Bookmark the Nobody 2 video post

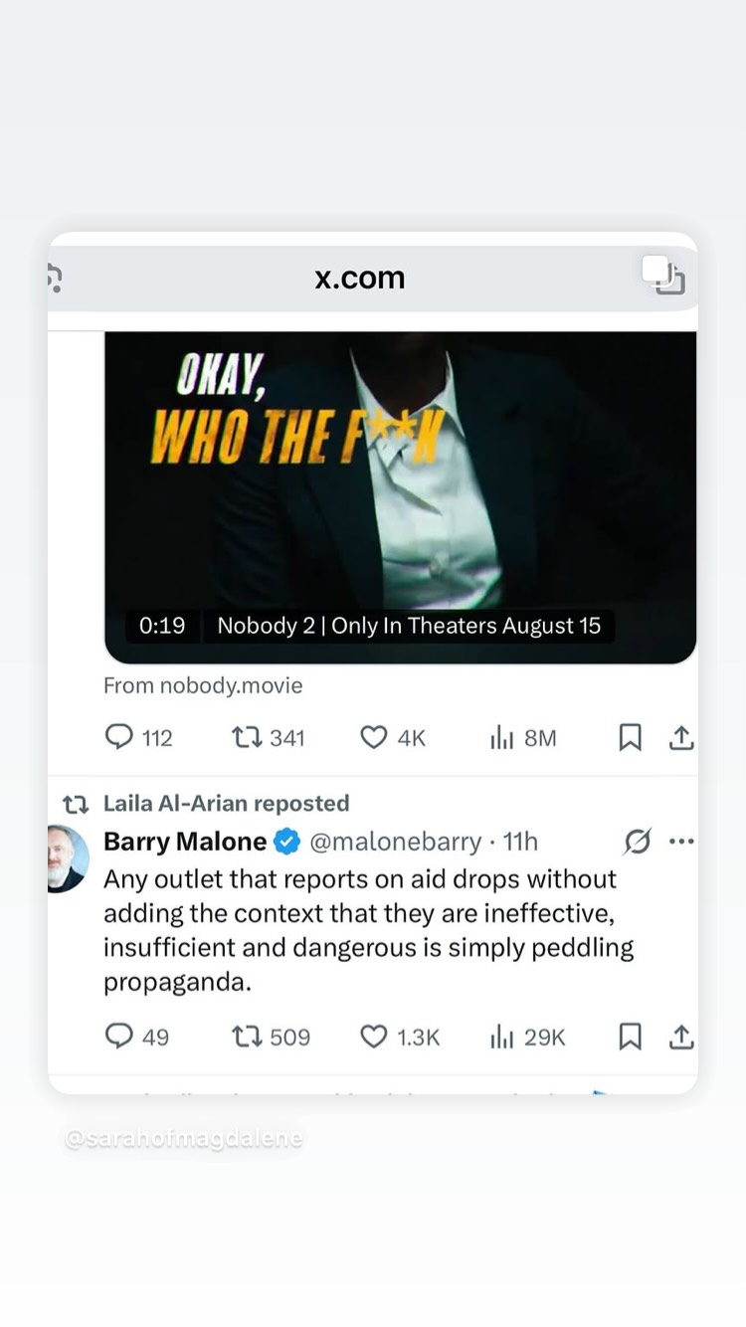630,737
